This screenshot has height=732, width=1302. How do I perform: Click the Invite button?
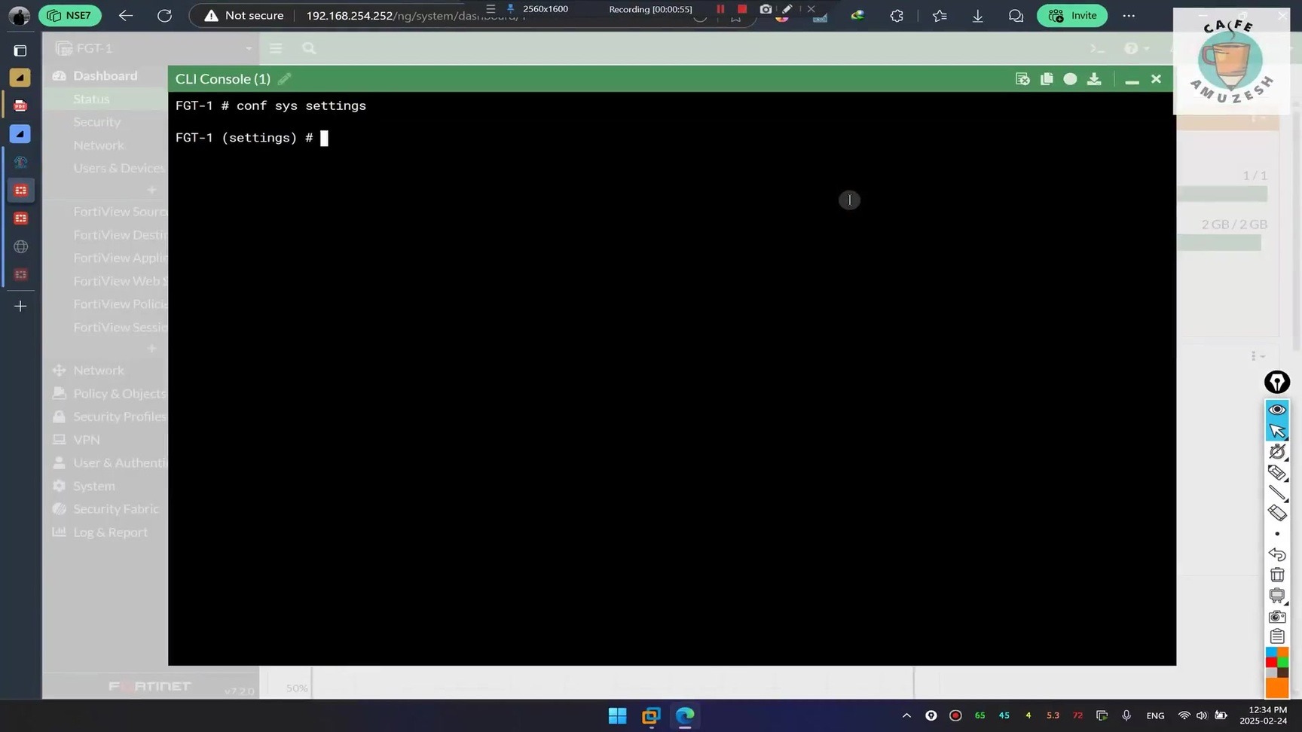1072,15
